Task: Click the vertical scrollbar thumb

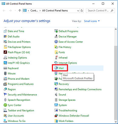Action: [116, 83]
